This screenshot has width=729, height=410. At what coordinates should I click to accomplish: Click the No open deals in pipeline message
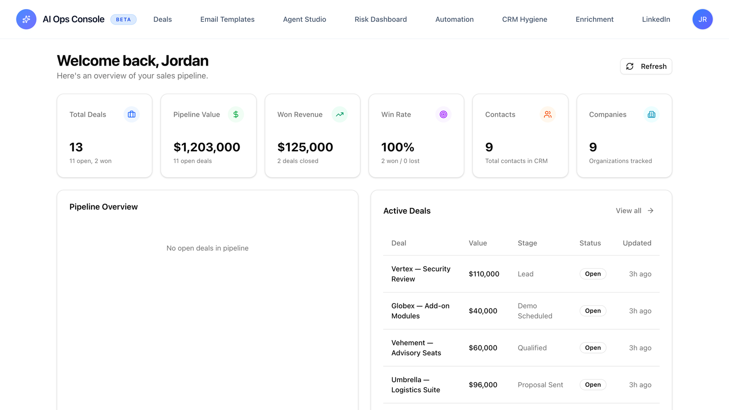click(x=207, y=248)
